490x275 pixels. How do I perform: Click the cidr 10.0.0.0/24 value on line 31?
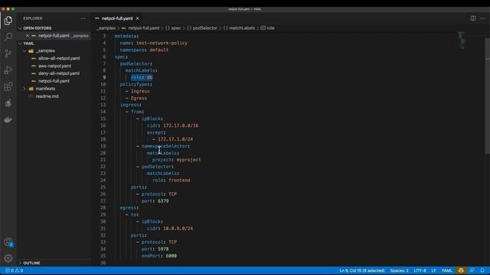tap(178, 228)
